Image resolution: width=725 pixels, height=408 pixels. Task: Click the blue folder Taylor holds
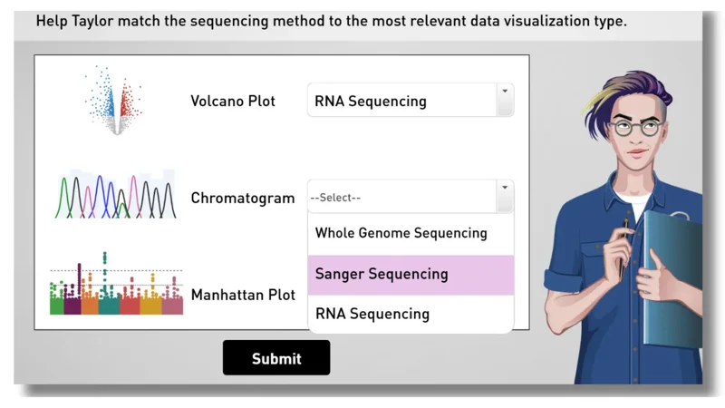point(672,277)
